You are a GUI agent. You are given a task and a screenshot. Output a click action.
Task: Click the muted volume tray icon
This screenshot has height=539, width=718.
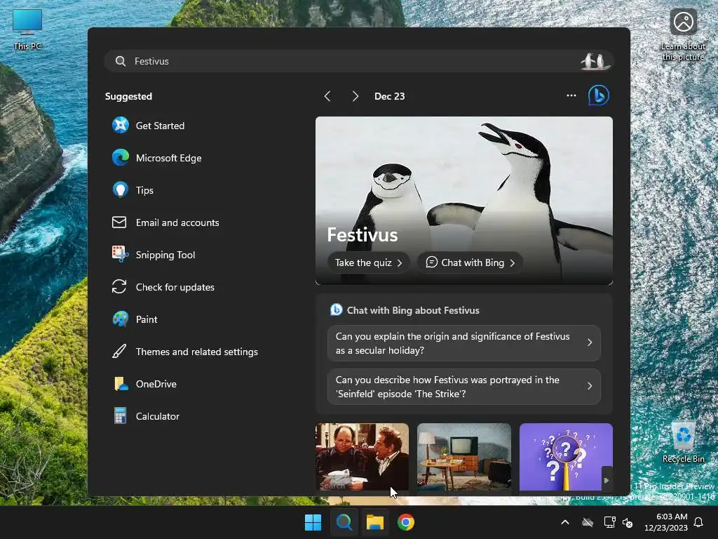[628, 522]
